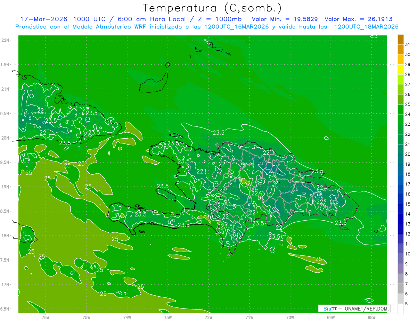This screenshot has height=322, width=417.
Task: Click the color scale label "19"
Action: click(x=408, y=164)
